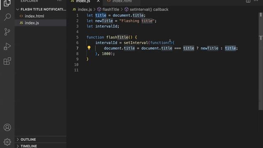Collapse the FLASH TITLE NOTIFICATI... folder
263x148 pixels.
tap(41, 9)
